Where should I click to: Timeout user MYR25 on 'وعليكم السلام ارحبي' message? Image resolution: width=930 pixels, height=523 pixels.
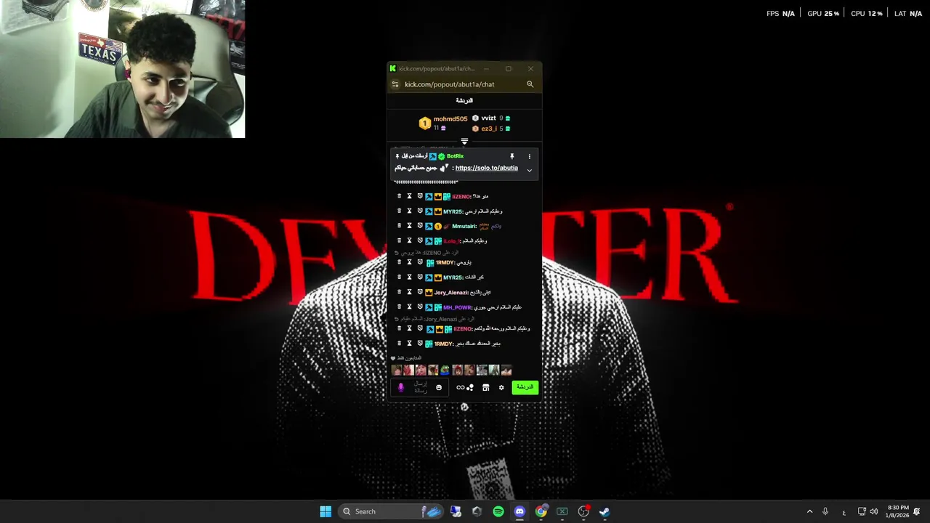(409, 211)
